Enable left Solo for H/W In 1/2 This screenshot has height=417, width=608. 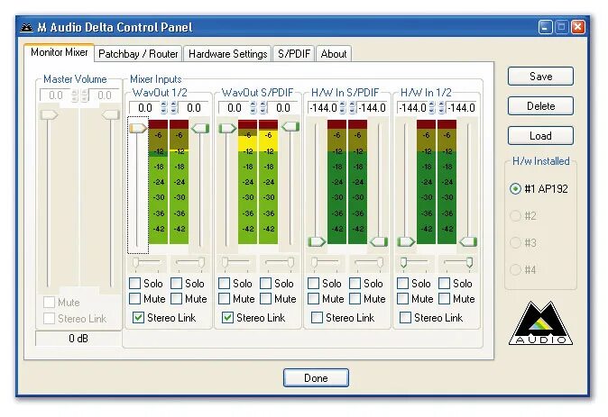click(403, 284)
